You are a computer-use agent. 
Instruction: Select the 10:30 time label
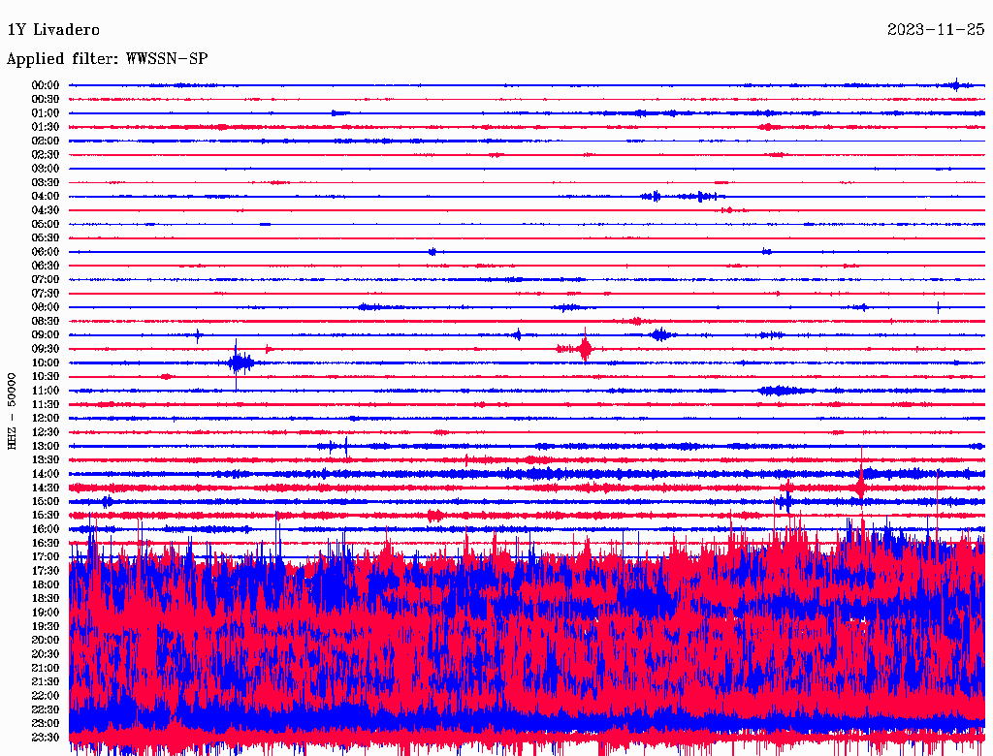tap(45, 376)
